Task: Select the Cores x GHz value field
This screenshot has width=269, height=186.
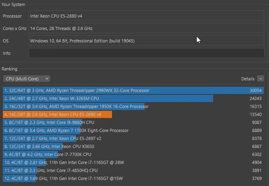Action: point(146,28)
